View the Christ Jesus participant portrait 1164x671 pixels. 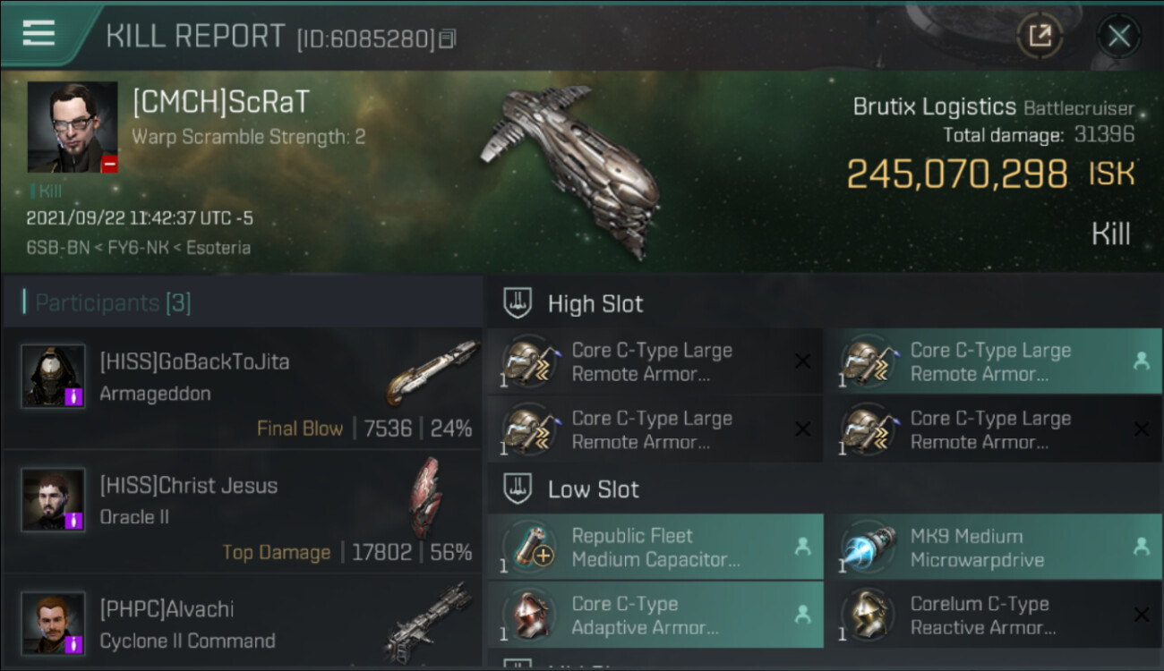click(x=54, y=499)
